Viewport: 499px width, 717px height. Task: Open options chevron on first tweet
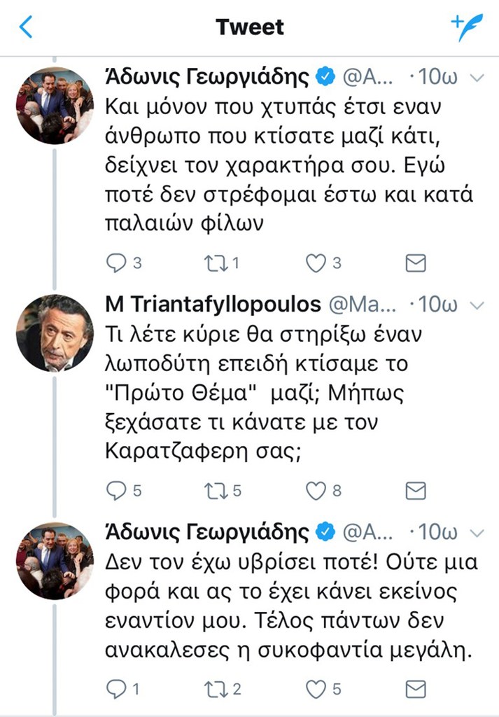pyautogui.click(x=477, y=77)
